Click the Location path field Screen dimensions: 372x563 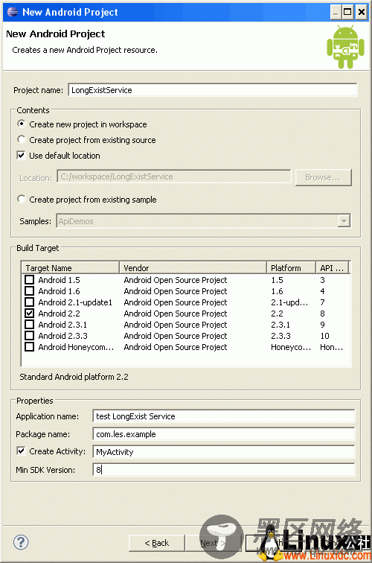click(x=173, y=176)
